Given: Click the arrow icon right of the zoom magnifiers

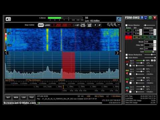Looking at the screenshot, I should pos(119,25).
